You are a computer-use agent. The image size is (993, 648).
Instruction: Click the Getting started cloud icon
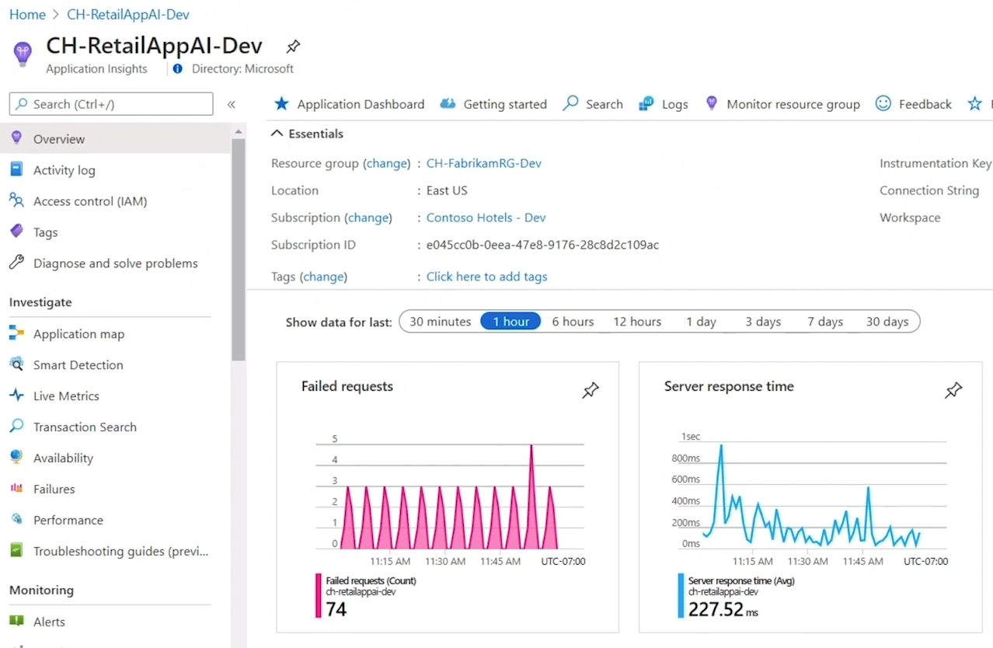(448, 103)
